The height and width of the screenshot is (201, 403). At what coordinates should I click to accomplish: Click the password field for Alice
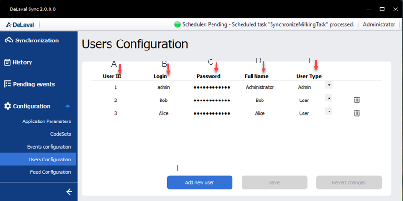click(x=212, y=113)
